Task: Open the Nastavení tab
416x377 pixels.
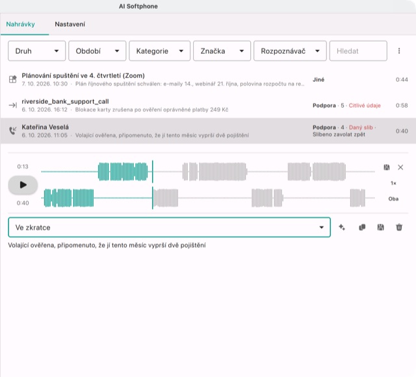Action: click(70, 24)
